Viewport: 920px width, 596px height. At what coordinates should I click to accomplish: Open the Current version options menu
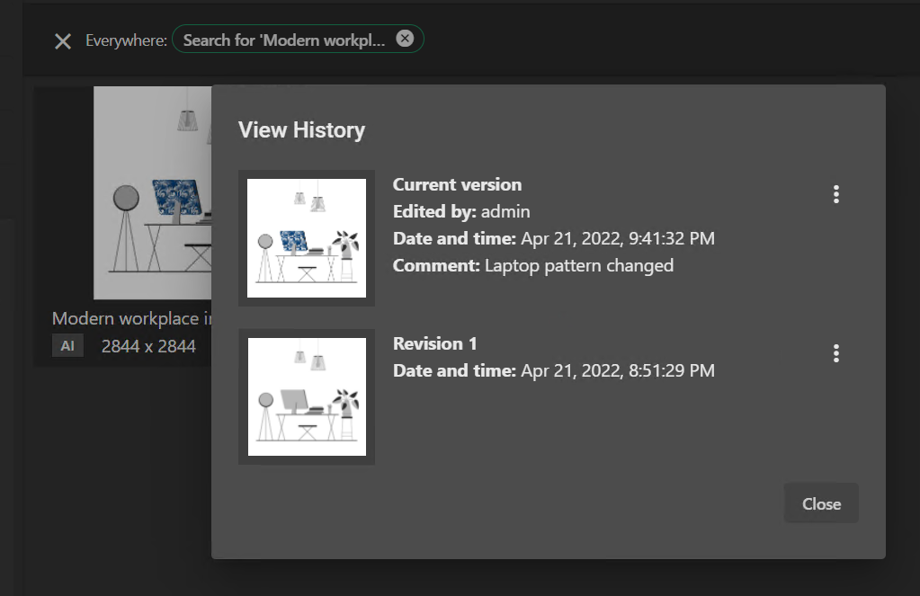[x=836, y=194]
